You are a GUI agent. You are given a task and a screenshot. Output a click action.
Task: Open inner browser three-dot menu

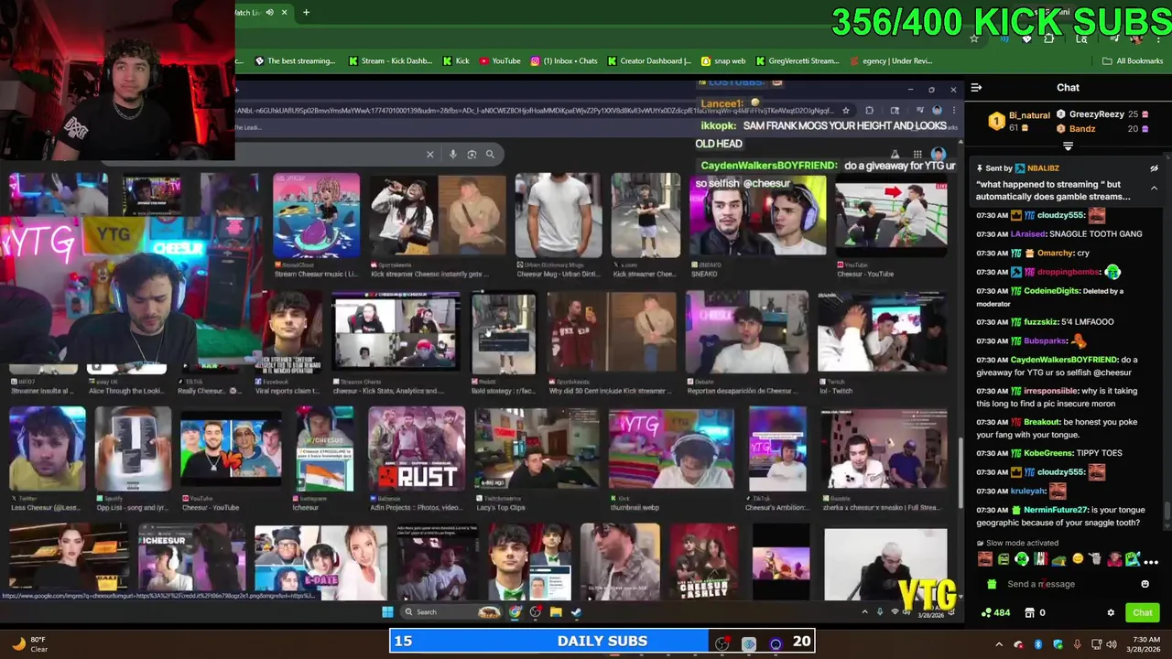pos(953,111)
